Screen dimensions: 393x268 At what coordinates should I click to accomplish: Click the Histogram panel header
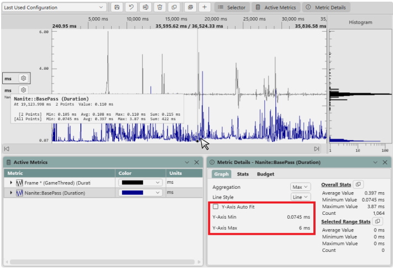[360, 22]
